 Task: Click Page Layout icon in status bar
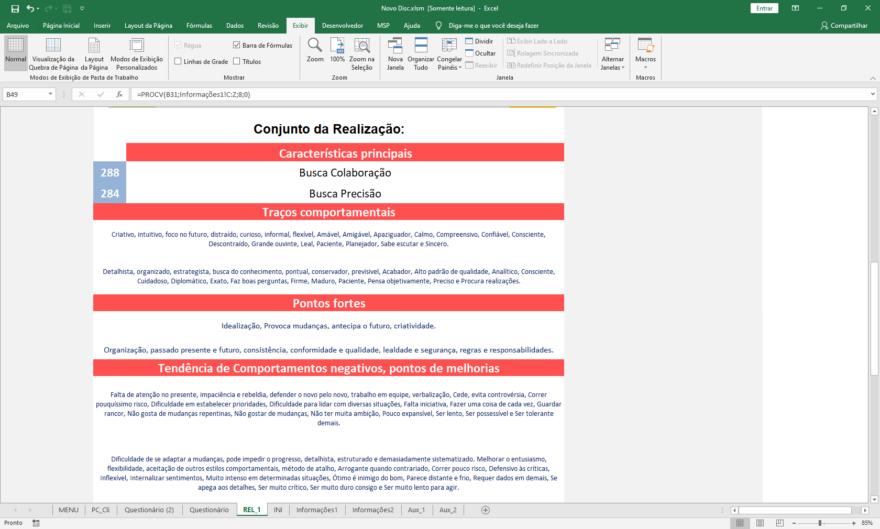(760, 523)
